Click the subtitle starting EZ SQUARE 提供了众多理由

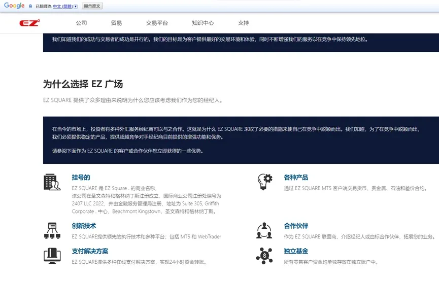[133, 100]
